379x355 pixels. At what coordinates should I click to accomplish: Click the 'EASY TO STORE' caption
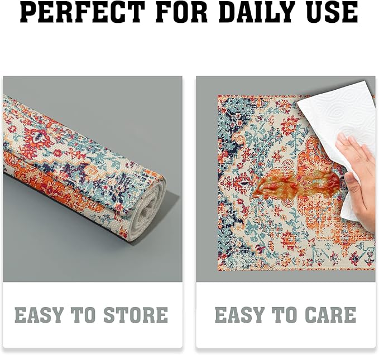(92, 315)
